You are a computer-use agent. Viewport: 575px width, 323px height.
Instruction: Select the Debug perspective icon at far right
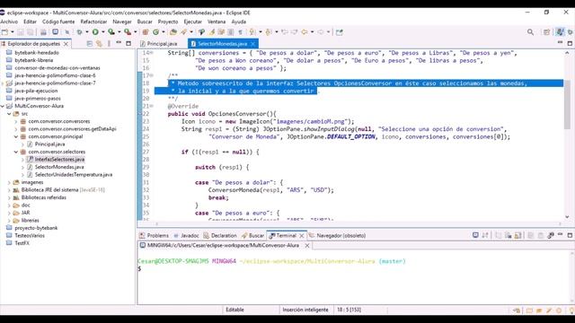click(571, 32)
